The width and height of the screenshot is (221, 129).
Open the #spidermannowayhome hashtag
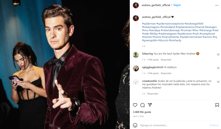[x=170, y=24]
